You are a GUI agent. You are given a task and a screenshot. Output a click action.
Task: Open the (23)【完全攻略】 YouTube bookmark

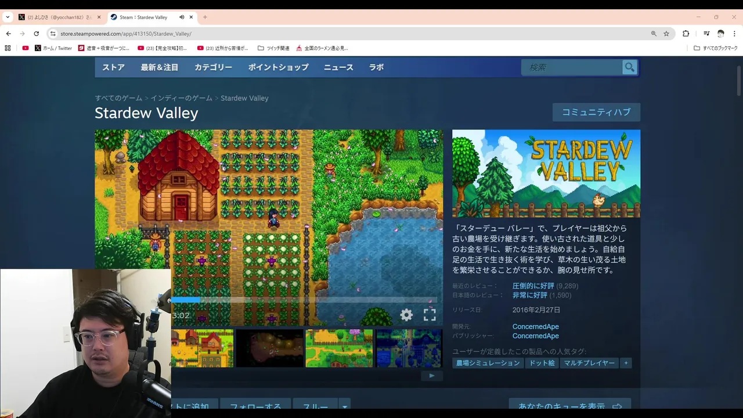(x=163, y=48)
